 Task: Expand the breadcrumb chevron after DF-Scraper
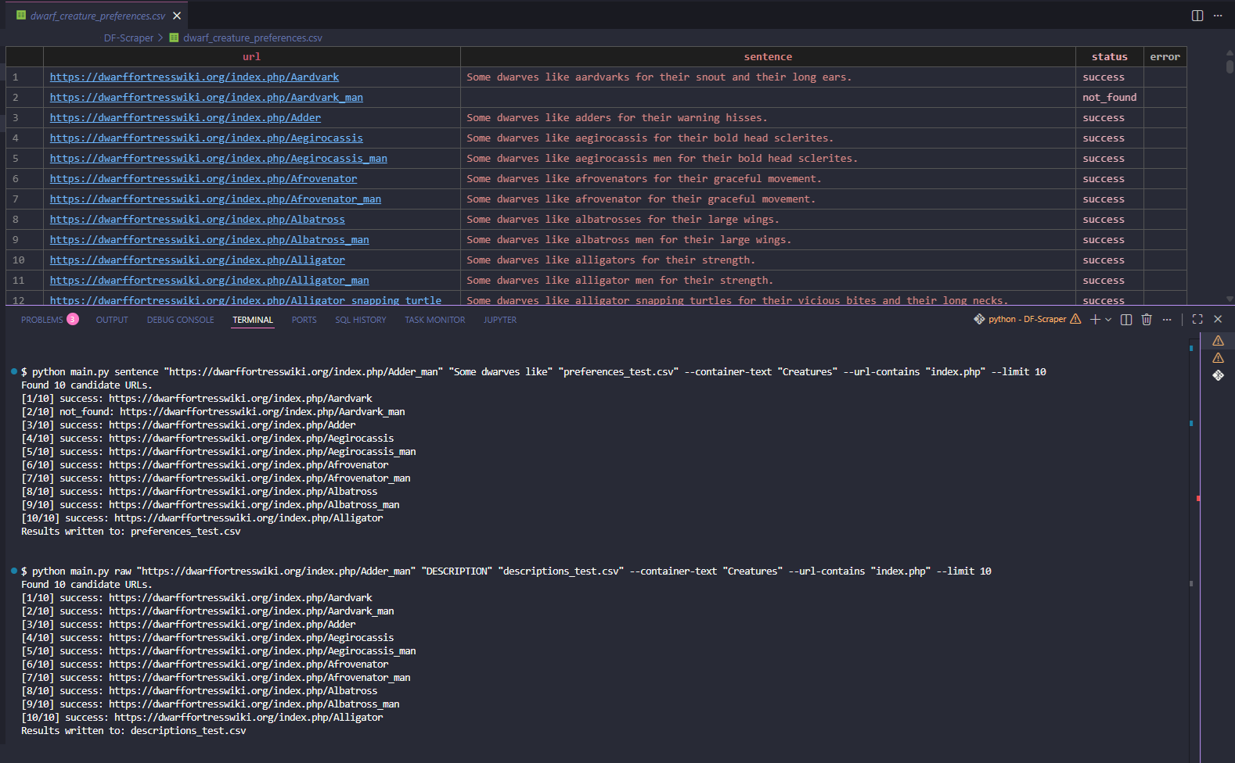160,38
